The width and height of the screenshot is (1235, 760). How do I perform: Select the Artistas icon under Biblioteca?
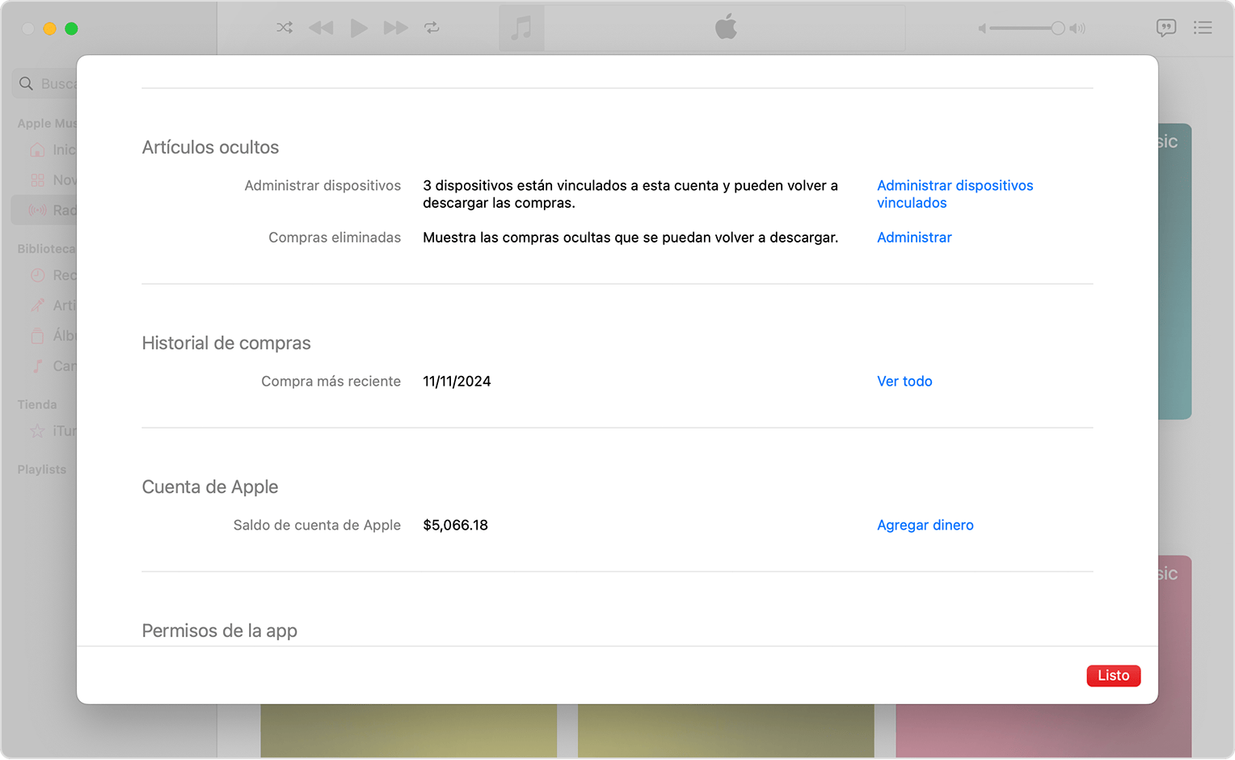[x=37, y=305]
